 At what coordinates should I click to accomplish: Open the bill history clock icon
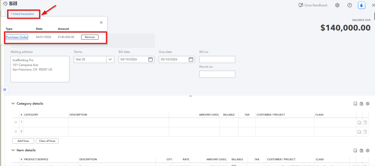point(5,4)
